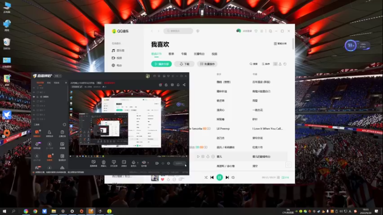Viewport: 383px width, 215px height.
Task: Select the list view icon
Action: [275, 64]
